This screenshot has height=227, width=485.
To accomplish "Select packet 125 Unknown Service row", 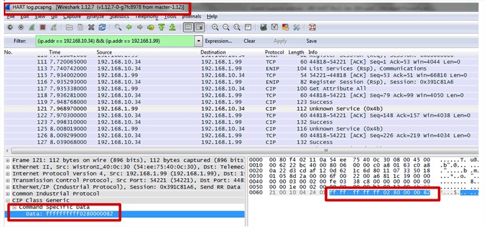I will pos(242,129).
